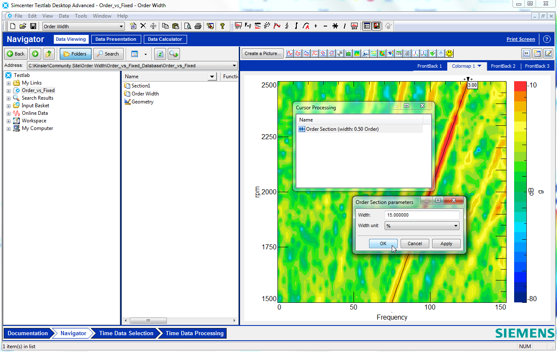Expand the Order_vs_Fixed tree node
This screenshot has width=557, height=352.
coord(8,91)
